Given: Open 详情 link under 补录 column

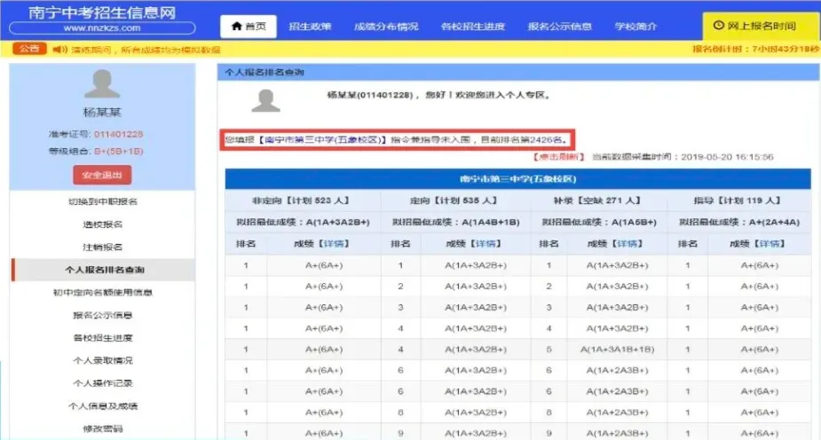Looking at the screenshot, I should coord(628,244).
